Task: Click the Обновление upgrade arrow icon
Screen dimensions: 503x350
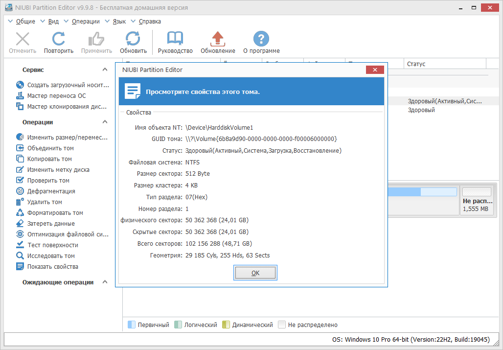Action: click(x=218, y=39)
